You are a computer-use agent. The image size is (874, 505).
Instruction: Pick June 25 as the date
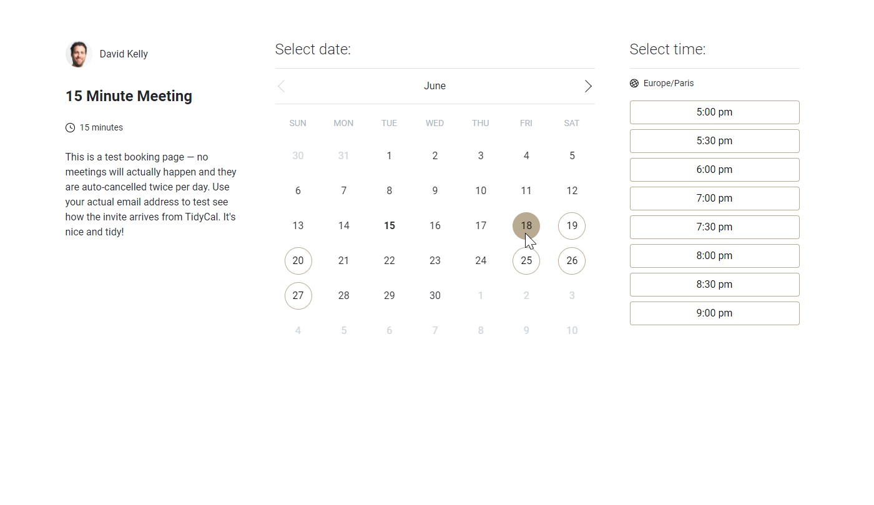526,261
